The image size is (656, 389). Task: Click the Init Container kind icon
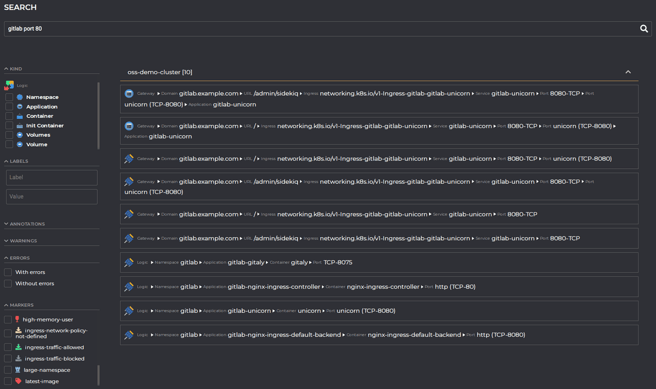pyautogui.click(x=20, y=126)
